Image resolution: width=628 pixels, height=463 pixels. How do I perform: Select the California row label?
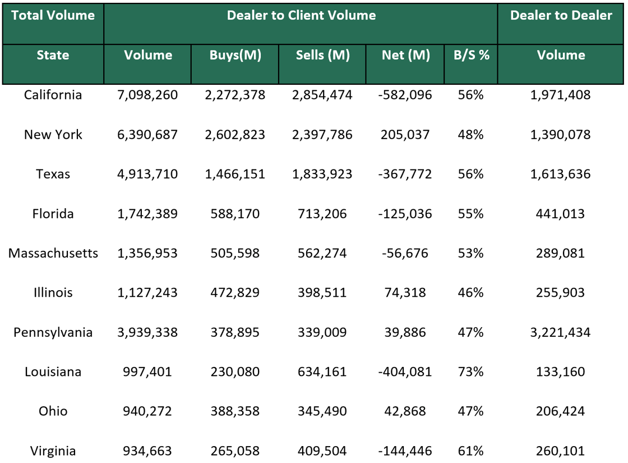coord(53,95)
